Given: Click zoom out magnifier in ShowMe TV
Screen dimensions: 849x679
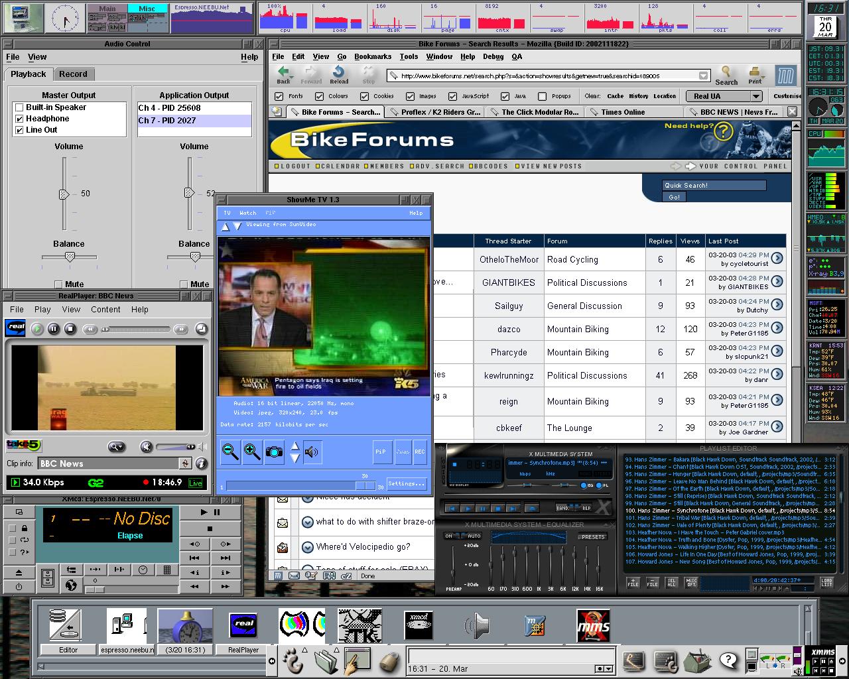Looking at the screenshot, I should tap(230, 452).
